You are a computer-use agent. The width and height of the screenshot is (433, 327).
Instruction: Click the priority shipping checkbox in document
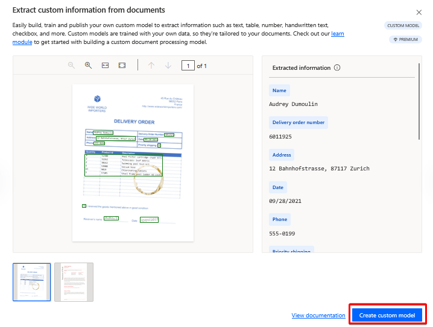(x=159, y=145)
